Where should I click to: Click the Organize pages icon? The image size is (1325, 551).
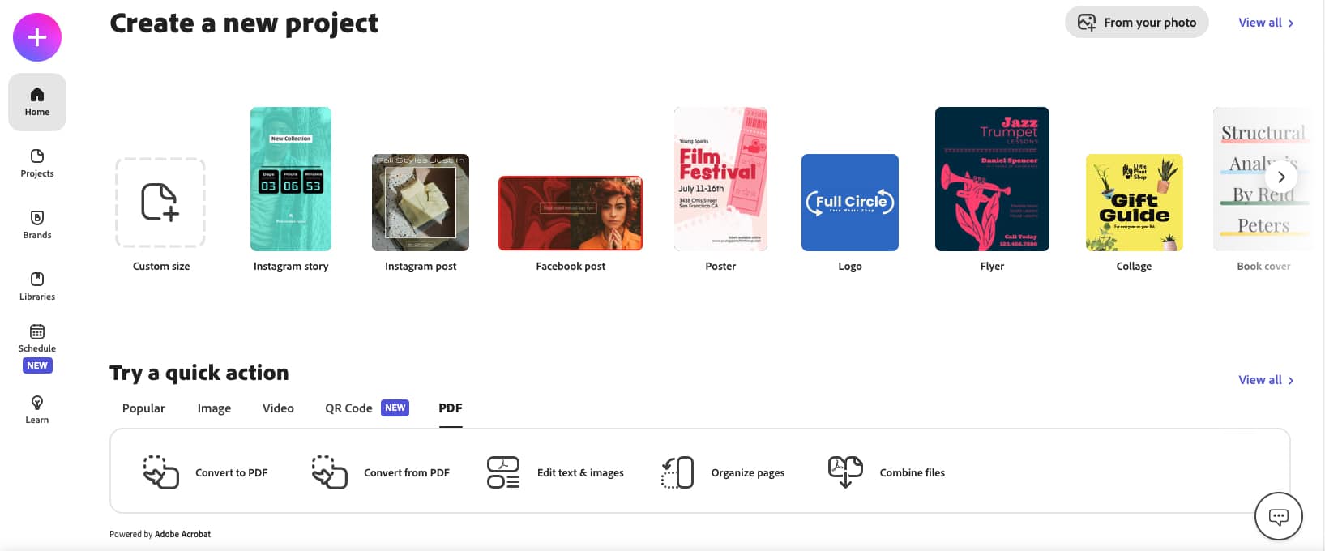(x=677, y=472)
